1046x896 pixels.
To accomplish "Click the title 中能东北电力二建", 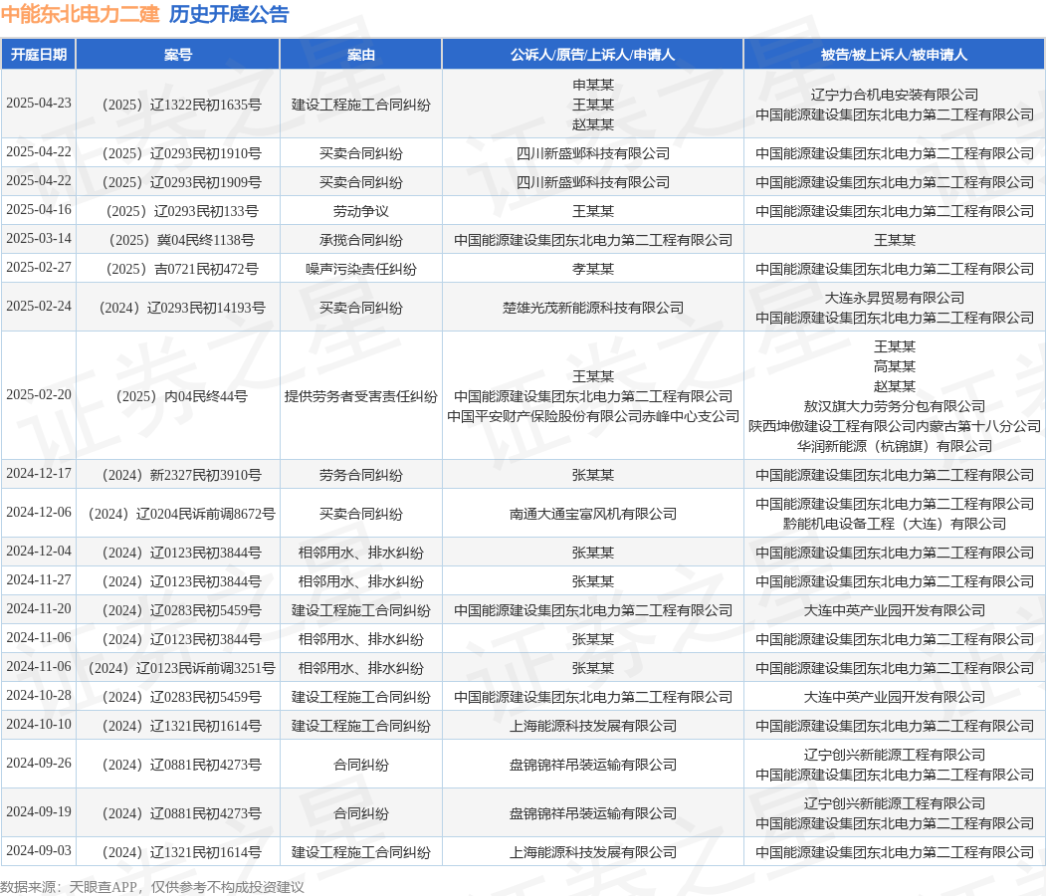I will [x=80, y=14].
